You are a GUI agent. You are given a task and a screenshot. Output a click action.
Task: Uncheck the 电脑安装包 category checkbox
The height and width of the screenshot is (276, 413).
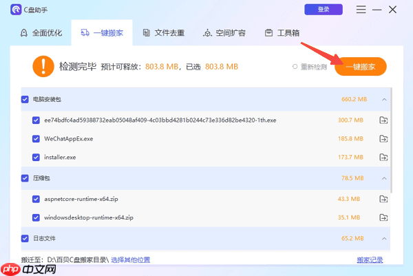pos(25,100)
